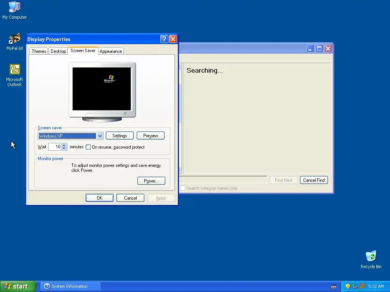Select the Screen Saver tab
This screenshot has height=292, width=390.
(x=83, y=51)
